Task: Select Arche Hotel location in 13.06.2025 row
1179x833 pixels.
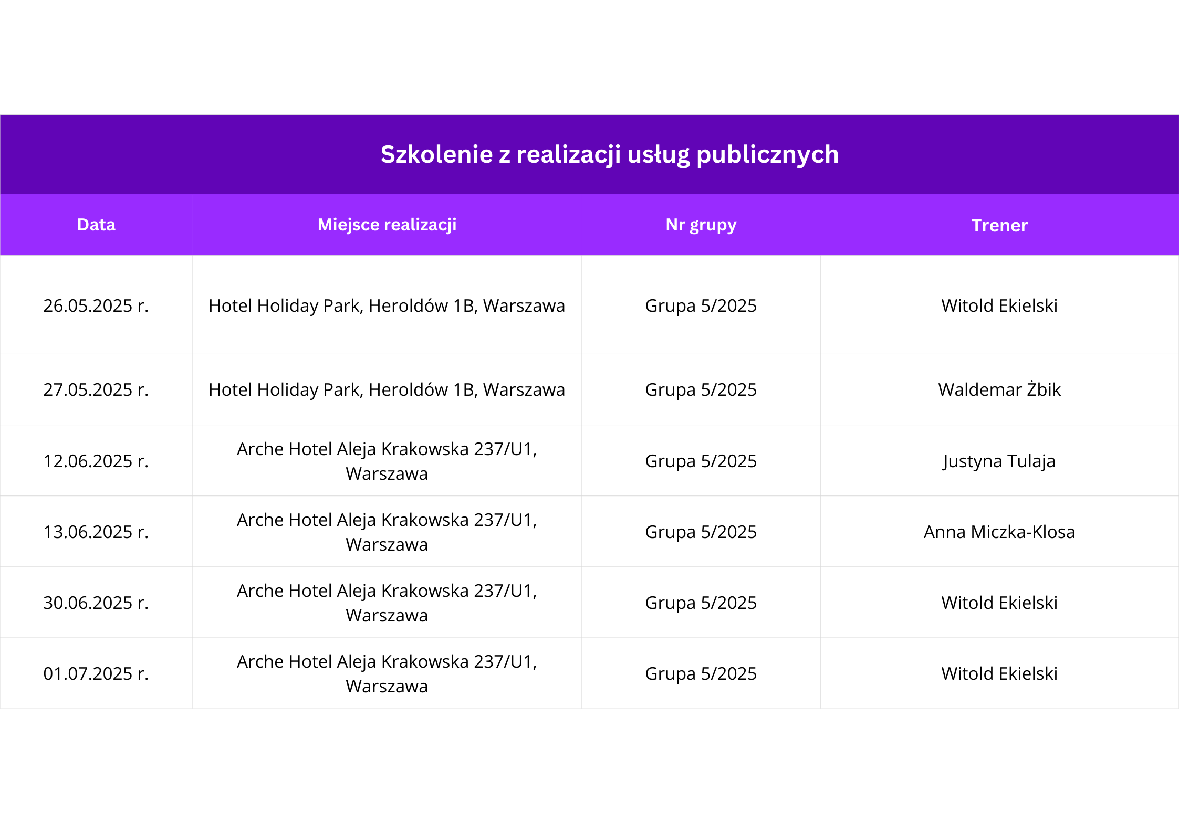Action: (387, 532)
